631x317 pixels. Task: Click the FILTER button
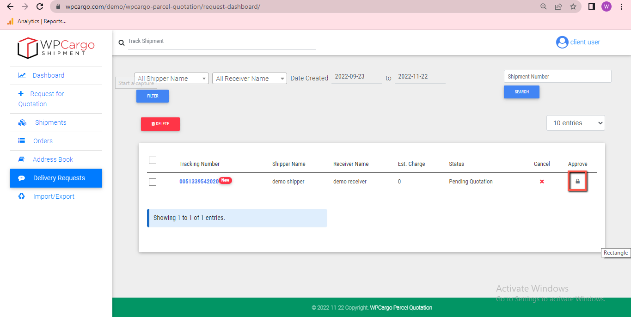click(x=153, y=96)
